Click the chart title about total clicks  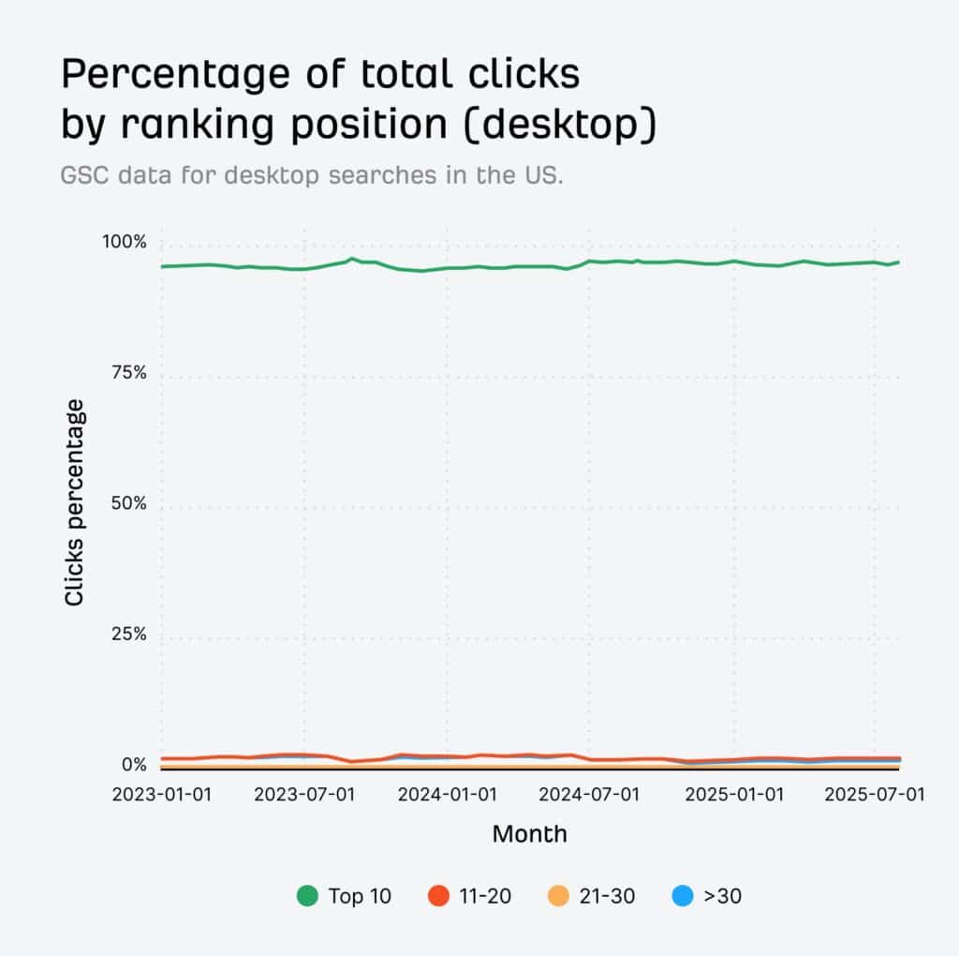click(358, 100)
